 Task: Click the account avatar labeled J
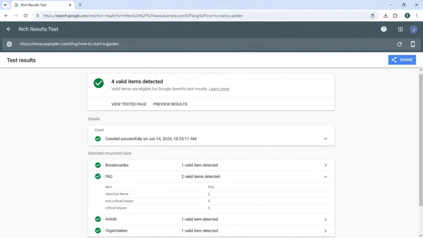[x=413, y=29]
